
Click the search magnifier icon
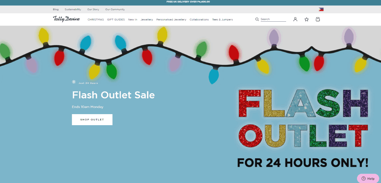(x=257, y=19)
